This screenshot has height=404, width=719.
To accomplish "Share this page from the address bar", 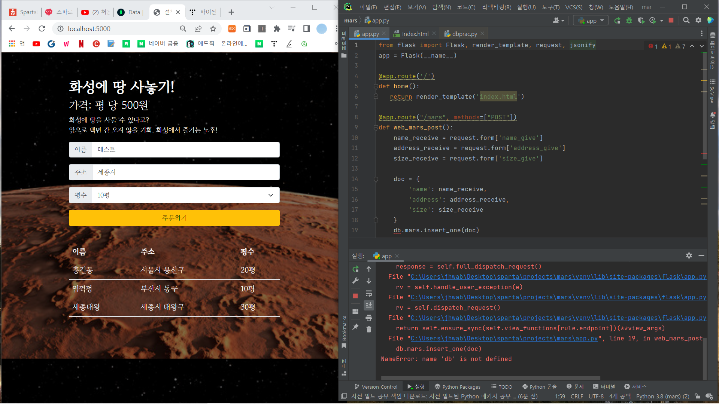I will [x=198, y=29].
